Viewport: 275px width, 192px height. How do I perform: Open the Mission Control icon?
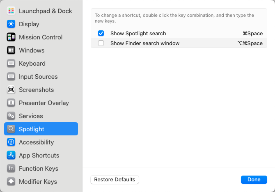coord(11,37)
